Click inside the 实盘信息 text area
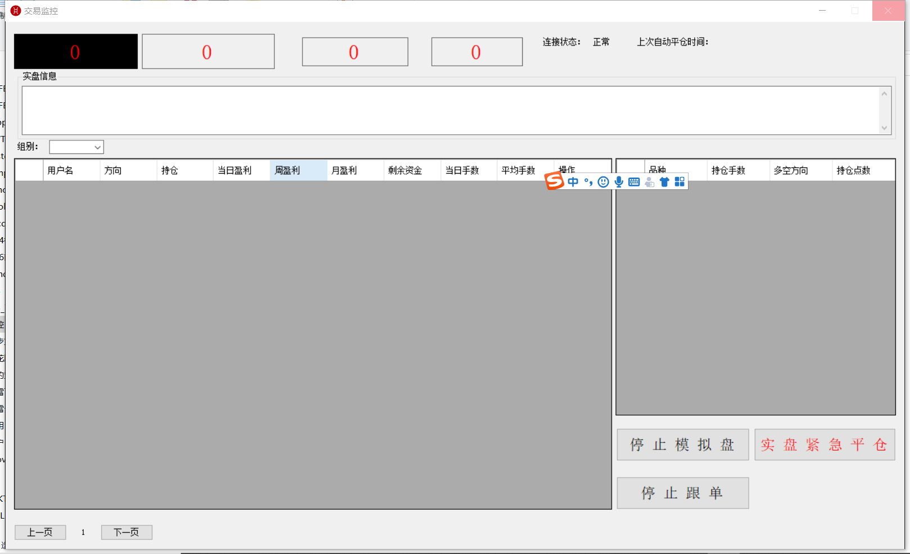The height and width of the screenshot is (554, 910). pyautogui.click(x=451, y=110)
